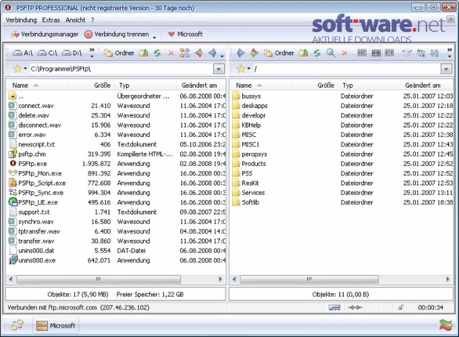This screenshot has width=459, height=337.
Task: Close the soft-ware.net banner overlay
Action: [450, 20]
